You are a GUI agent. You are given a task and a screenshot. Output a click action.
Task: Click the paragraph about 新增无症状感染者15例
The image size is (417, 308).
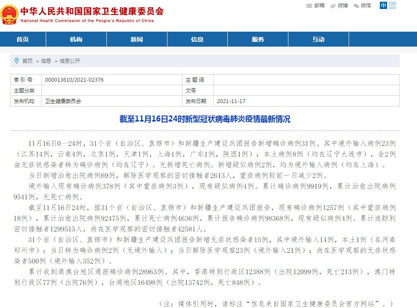205,250
